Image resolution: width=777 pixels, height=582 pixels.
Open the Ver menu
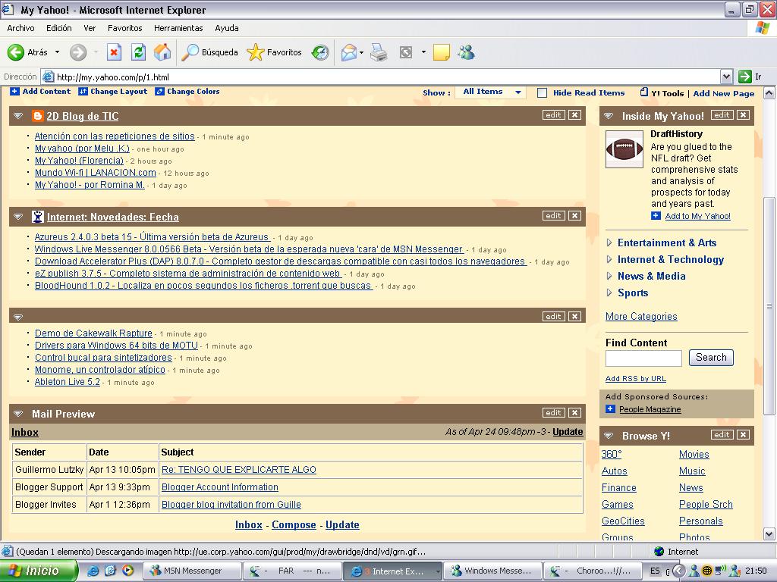tap(90, 28)
